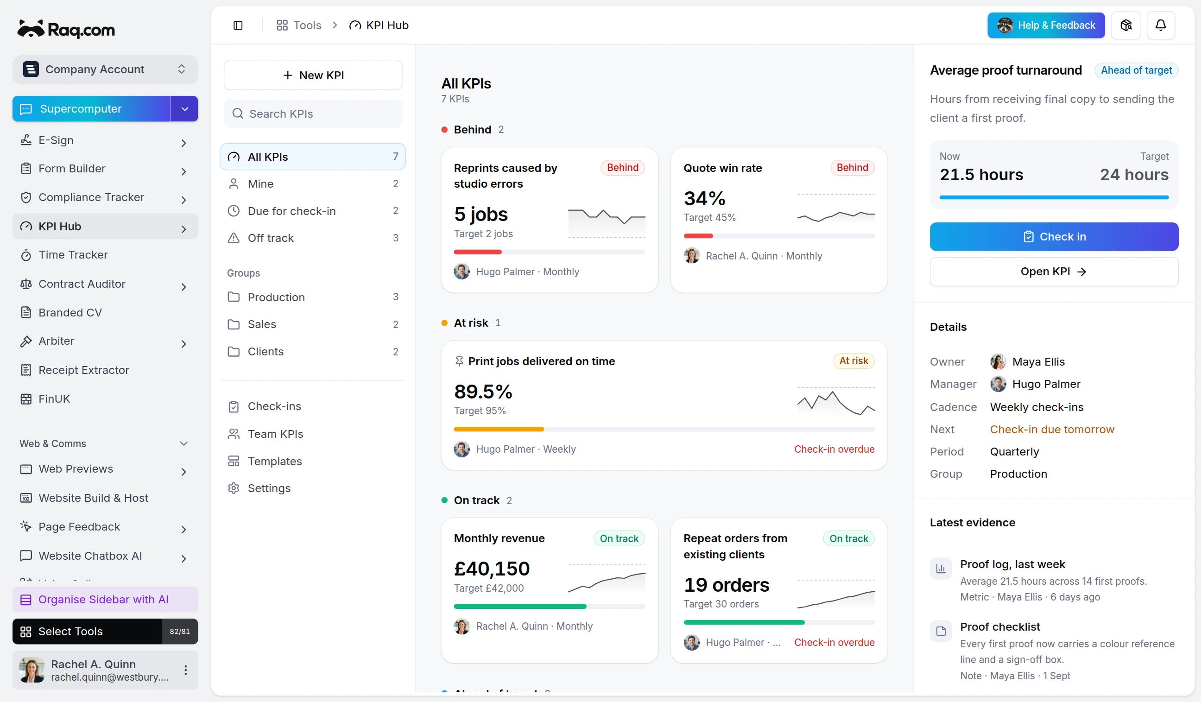Click the Check in button
This screenshot has width=1201, height=702.
click(1054, 237)
